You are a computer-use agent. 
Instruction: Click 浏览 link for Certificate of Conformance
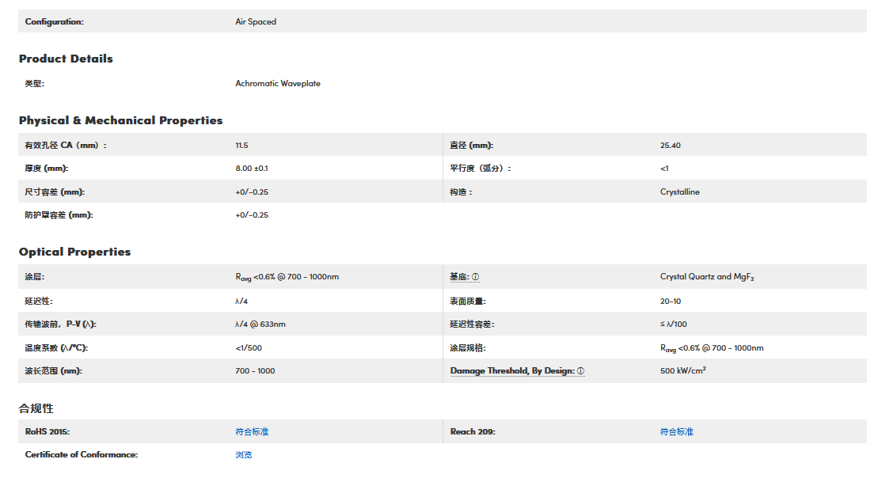tap(243, 455)
